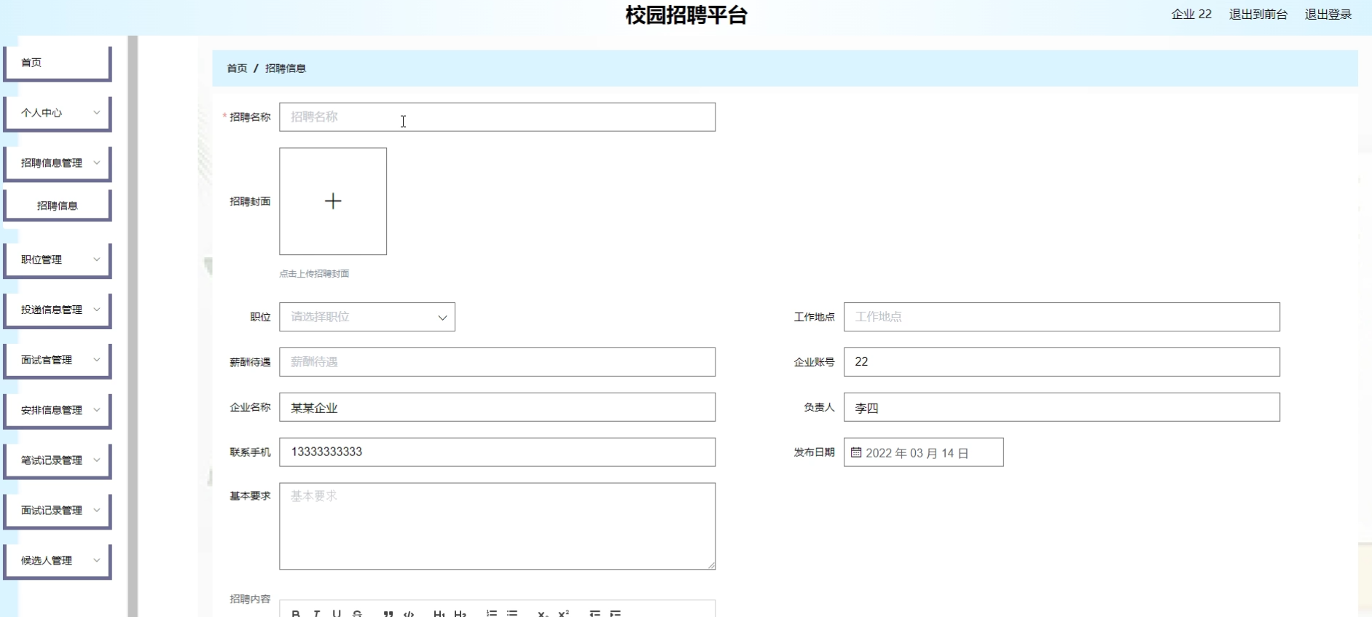Image resolution: width=1372 pixels, height=617 pixels.
Task: Increase indent in editor toolbar
Action: coord(616,613)
